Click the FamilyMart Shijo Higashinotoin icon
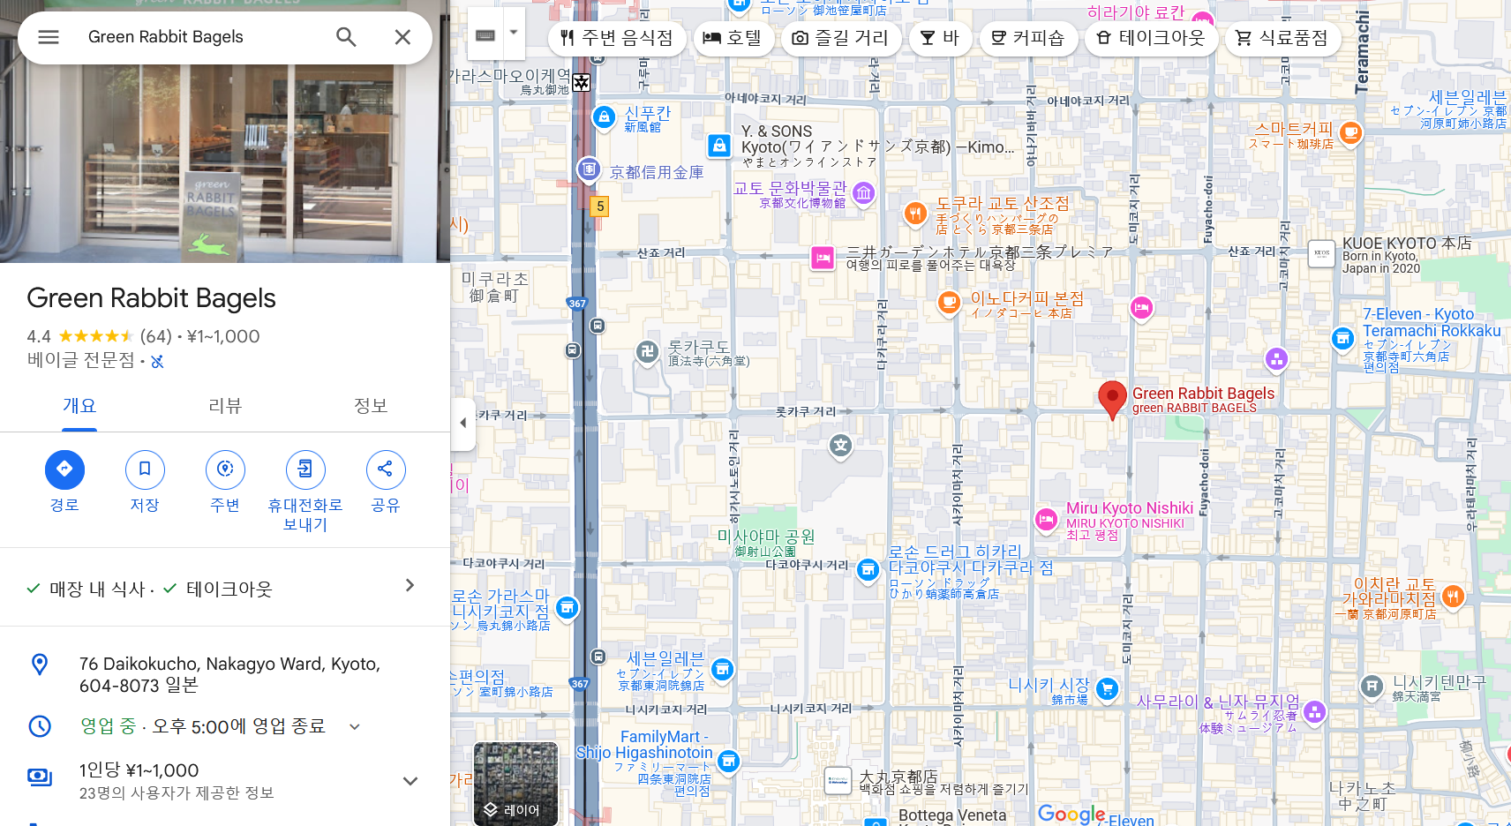Screen dimensions: 1511x826 pos(728,760)
